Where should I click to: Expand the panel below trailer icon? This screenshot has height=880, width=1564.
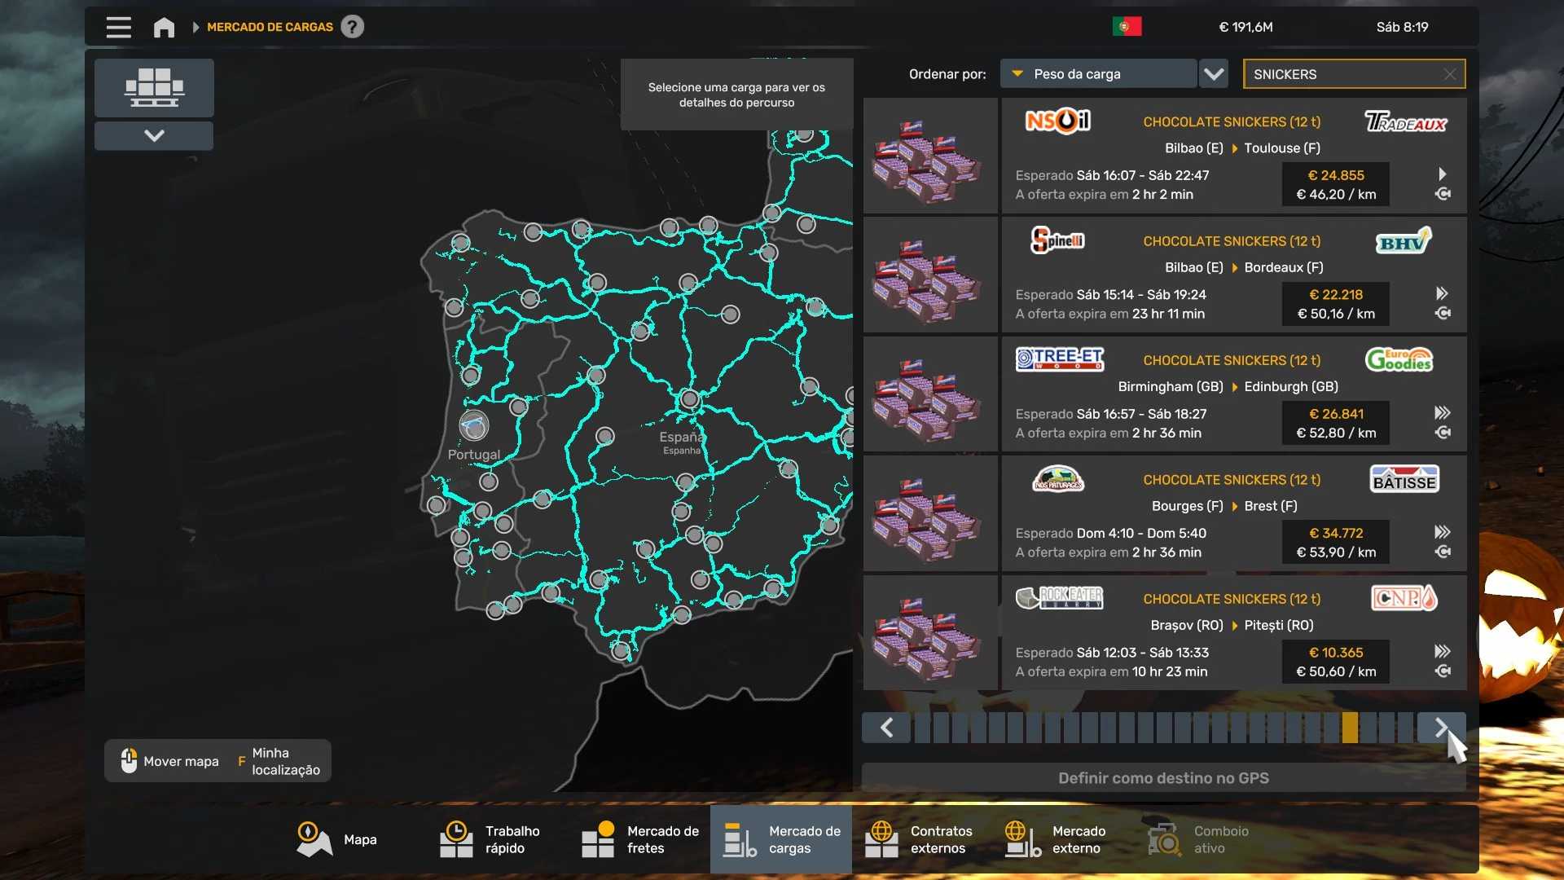click(154, 135)
